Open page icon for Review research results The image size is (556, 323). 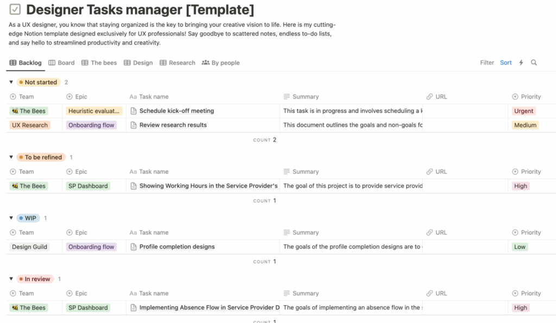134,125
